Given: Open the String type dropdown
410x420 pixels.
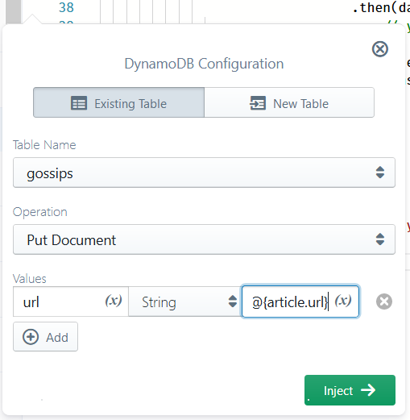Looking at the screenshot, I should coord(184,301).
